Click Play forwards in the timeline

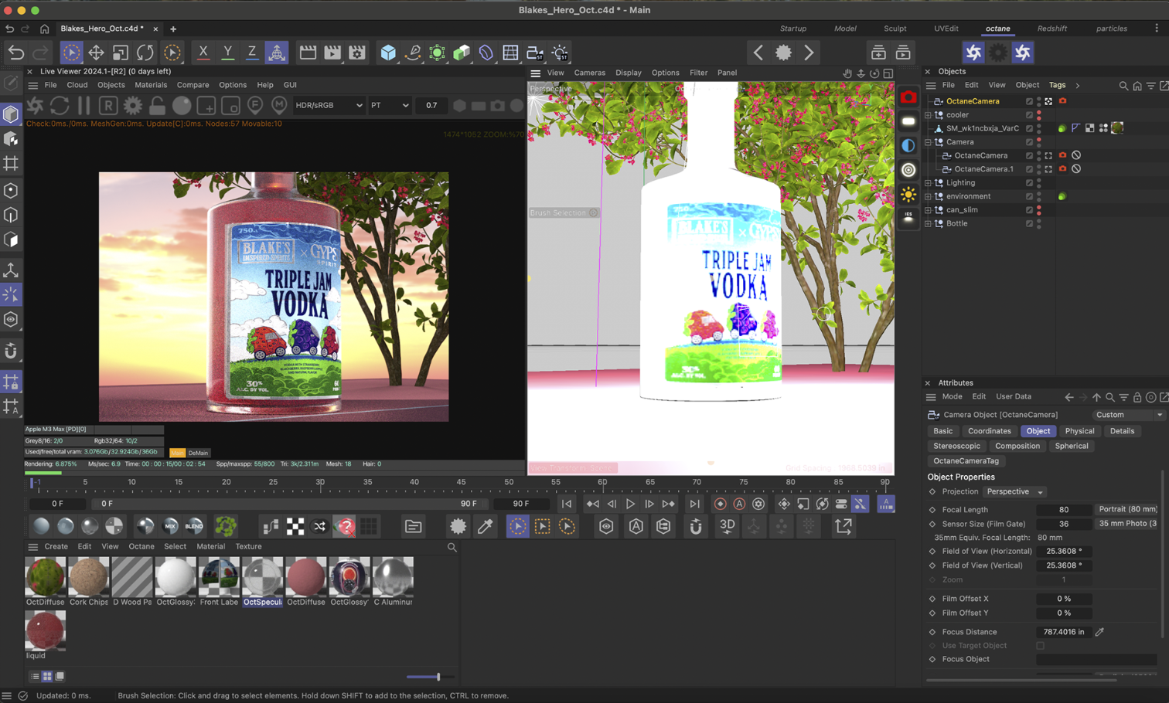(x=630, y=504)
